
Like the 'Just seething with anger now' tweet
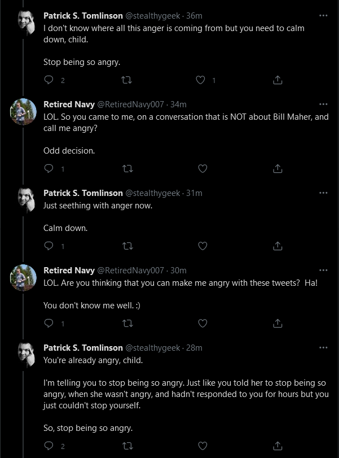[202, 246]
